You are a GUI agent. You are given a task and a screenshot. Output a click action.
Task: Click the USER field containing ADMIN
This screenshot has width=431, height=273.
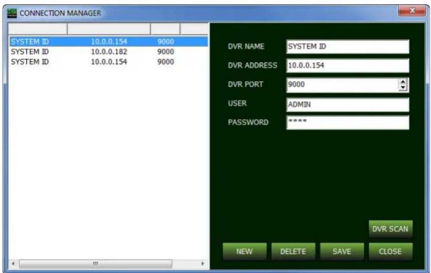(348, 105)
